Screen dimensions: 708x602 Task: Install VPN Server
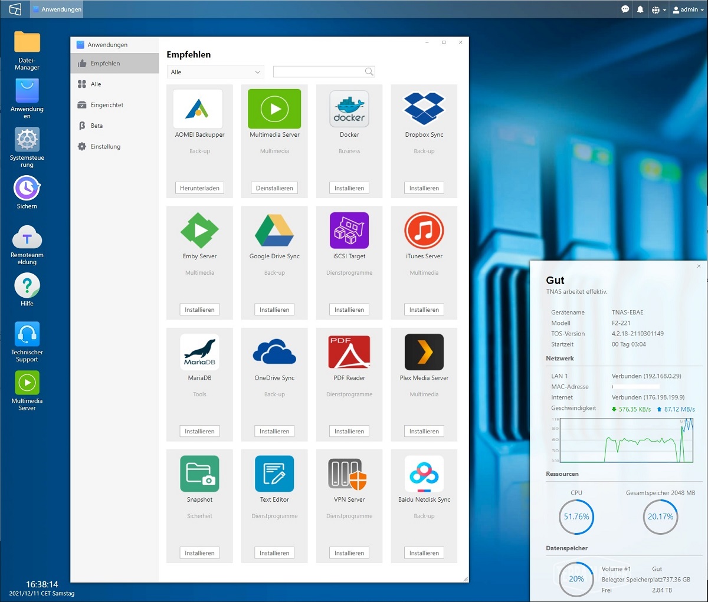click(x=349, y=552)
